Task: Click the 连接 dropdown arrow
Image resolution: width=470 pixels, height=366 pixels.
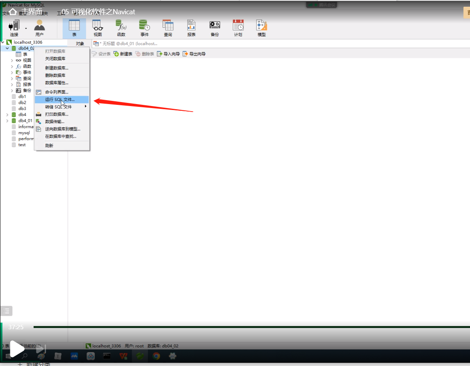Action: [x=26, y=28]
